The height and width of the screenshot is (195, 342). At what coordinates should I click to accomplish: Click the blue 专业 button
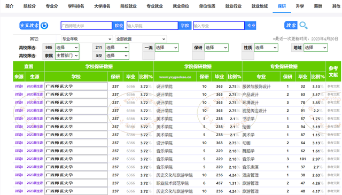tap(251, 26)
